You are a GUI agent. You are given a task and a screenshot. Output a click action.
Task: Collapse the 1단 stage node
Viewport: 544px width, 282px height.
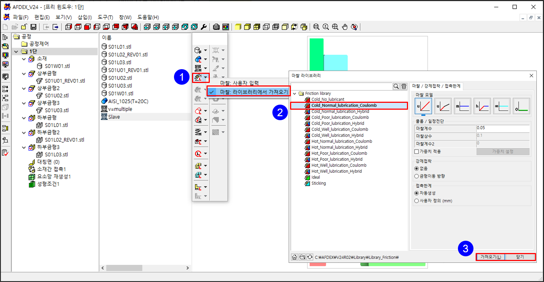(x=16, y=52)
